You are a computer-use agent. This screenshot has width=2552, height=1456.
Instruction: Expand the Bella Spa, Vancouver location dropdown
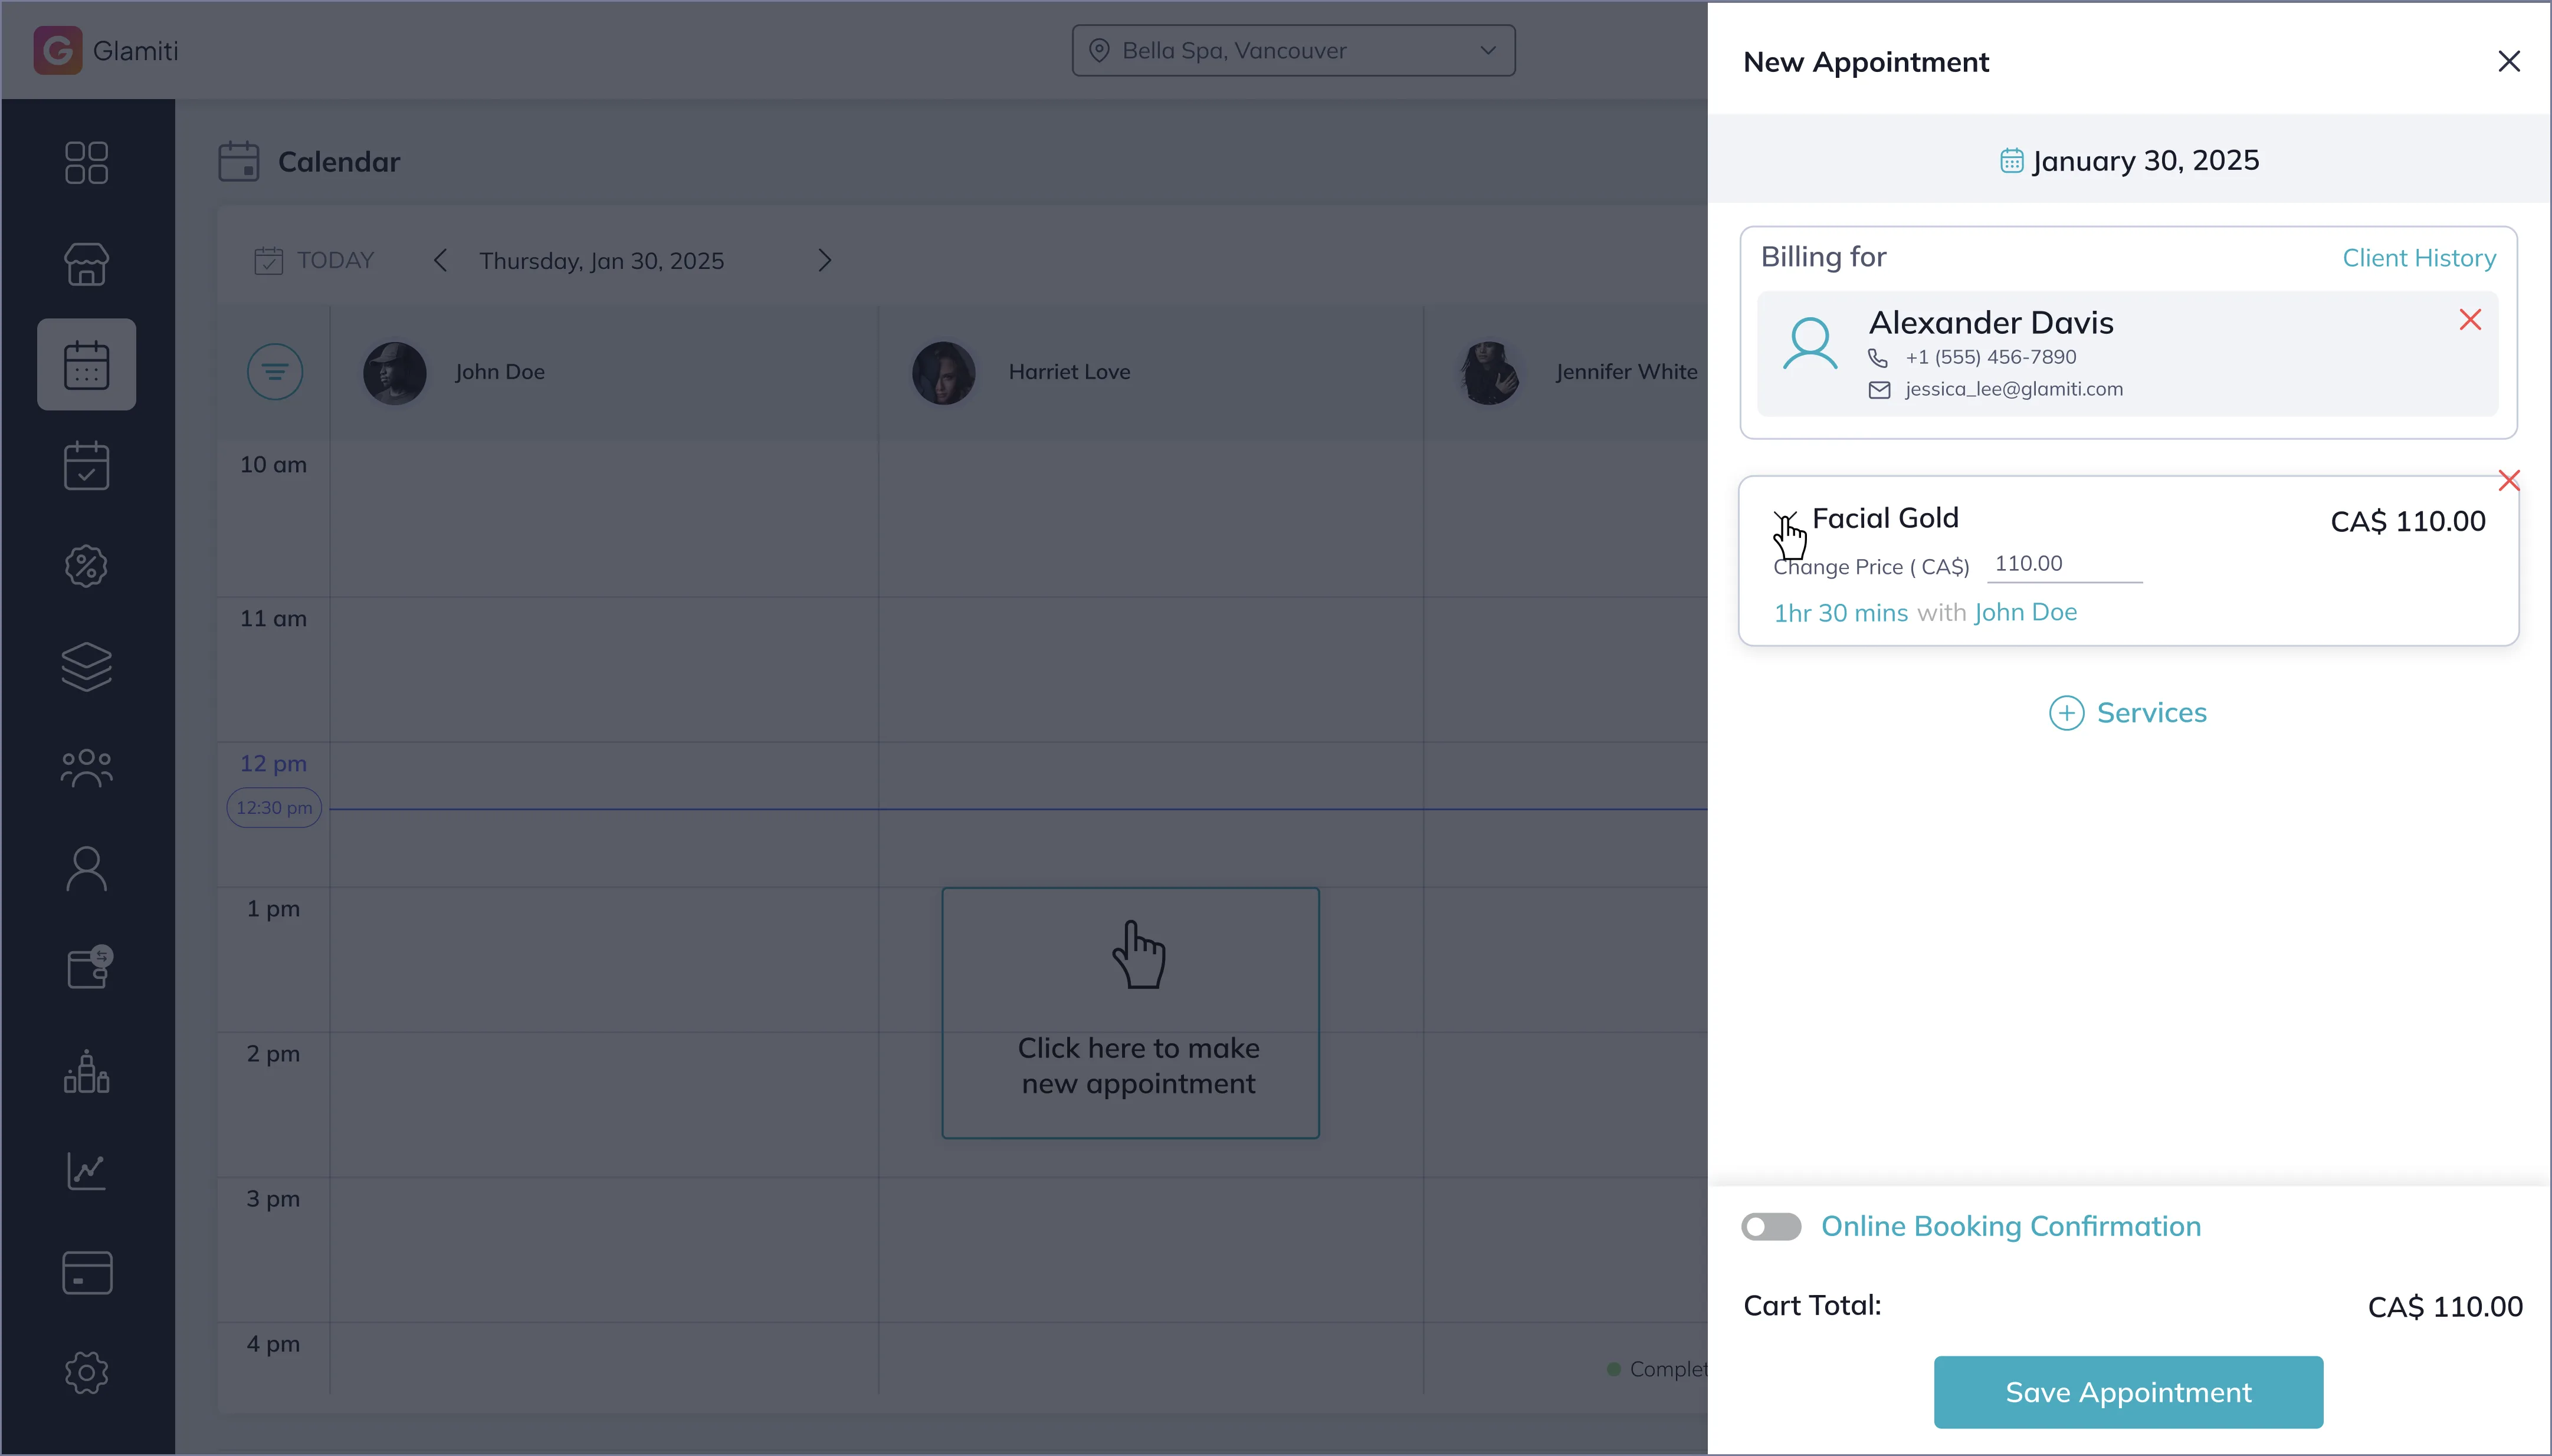1293,51
